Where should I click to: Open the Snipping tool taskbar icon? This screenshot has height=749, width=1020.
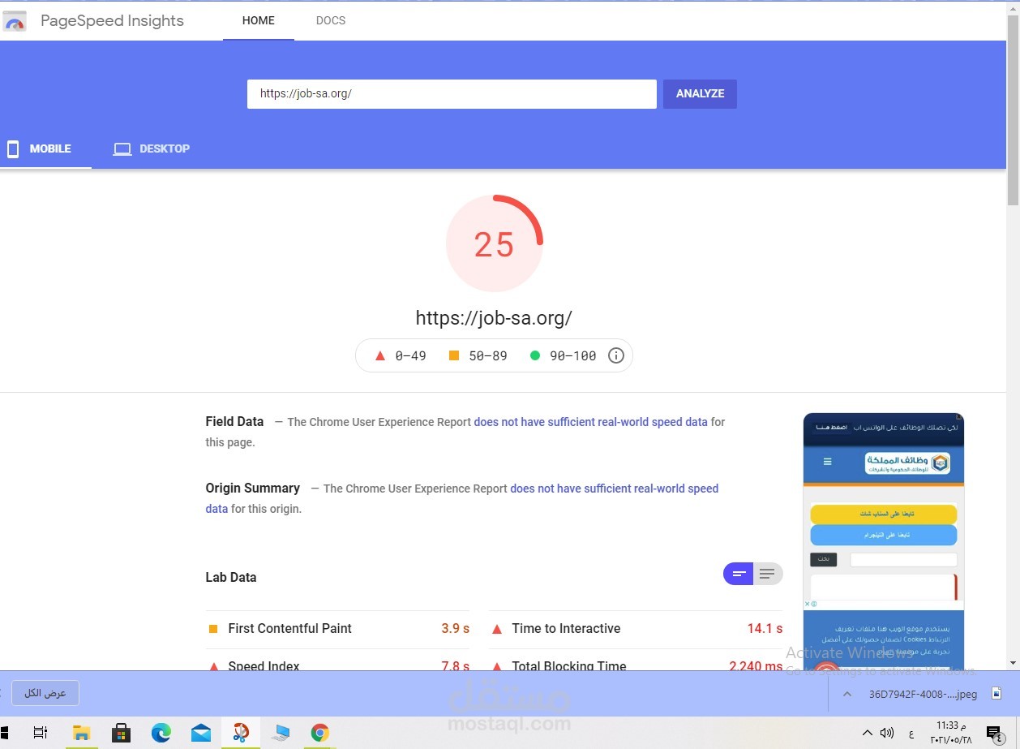point(241,733)
